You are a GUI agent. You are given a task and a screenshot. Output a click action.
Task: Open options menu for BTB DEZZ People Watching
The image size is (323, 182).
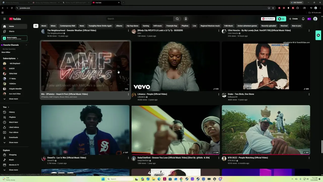tap(309, 158)
